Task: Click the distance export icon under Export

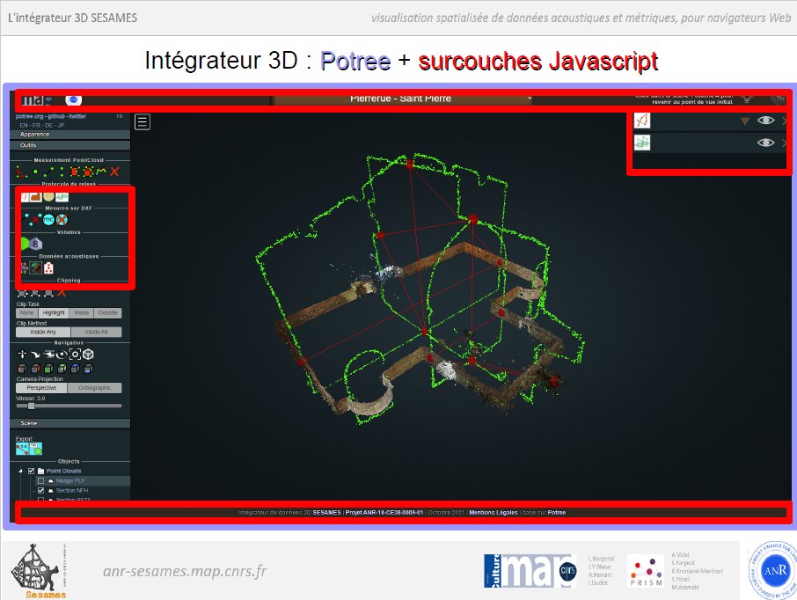Action: click(x=22, y=449)
